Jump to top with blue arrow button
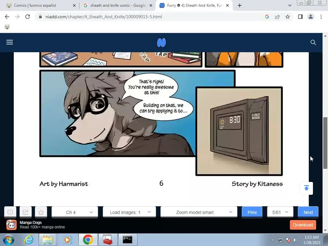 point(307,188)
